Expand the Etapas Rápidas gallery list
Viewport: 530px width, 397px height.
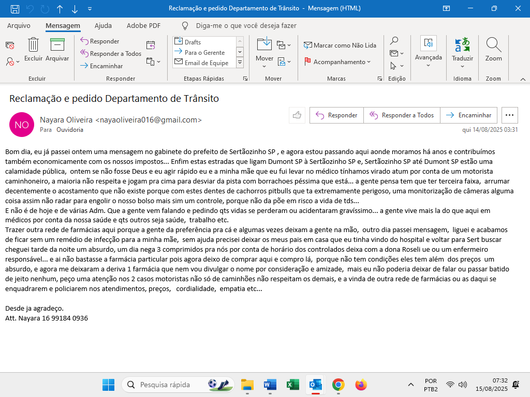click(x=240, y=63)
